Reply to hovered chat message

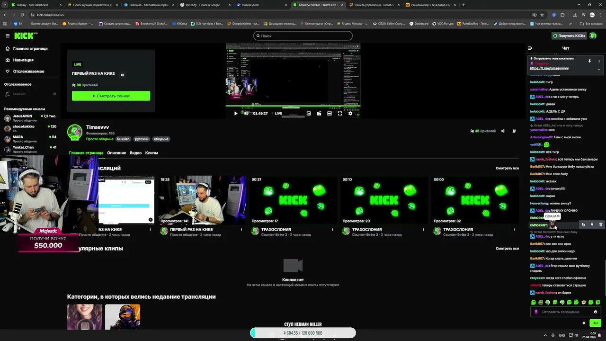point(583,224)
